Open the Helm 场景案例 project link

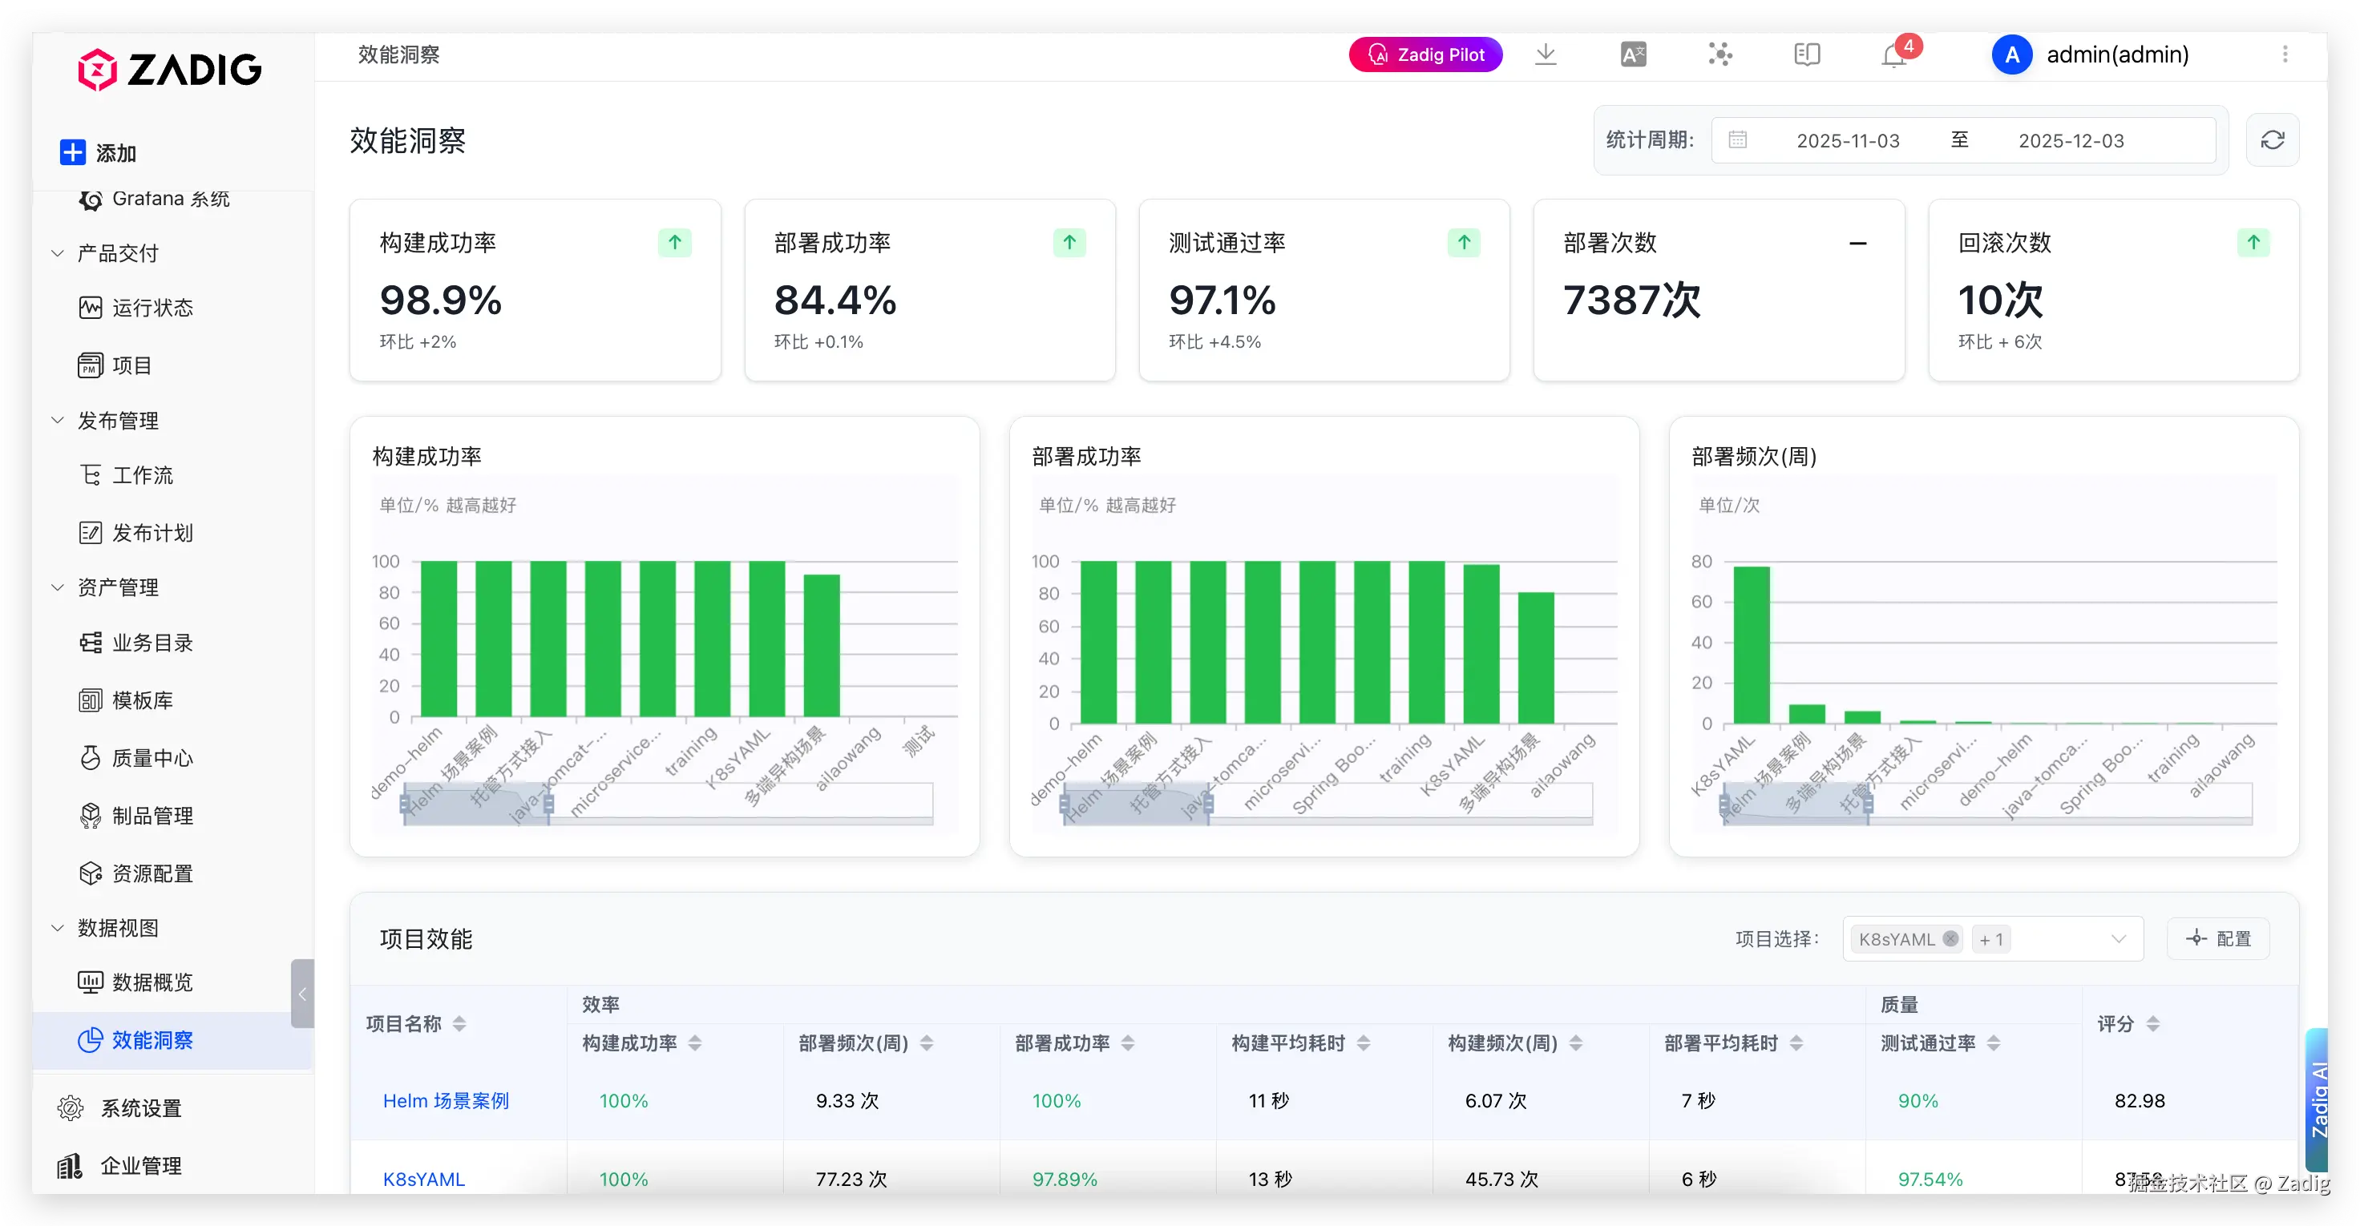[x=445, y=1100]
